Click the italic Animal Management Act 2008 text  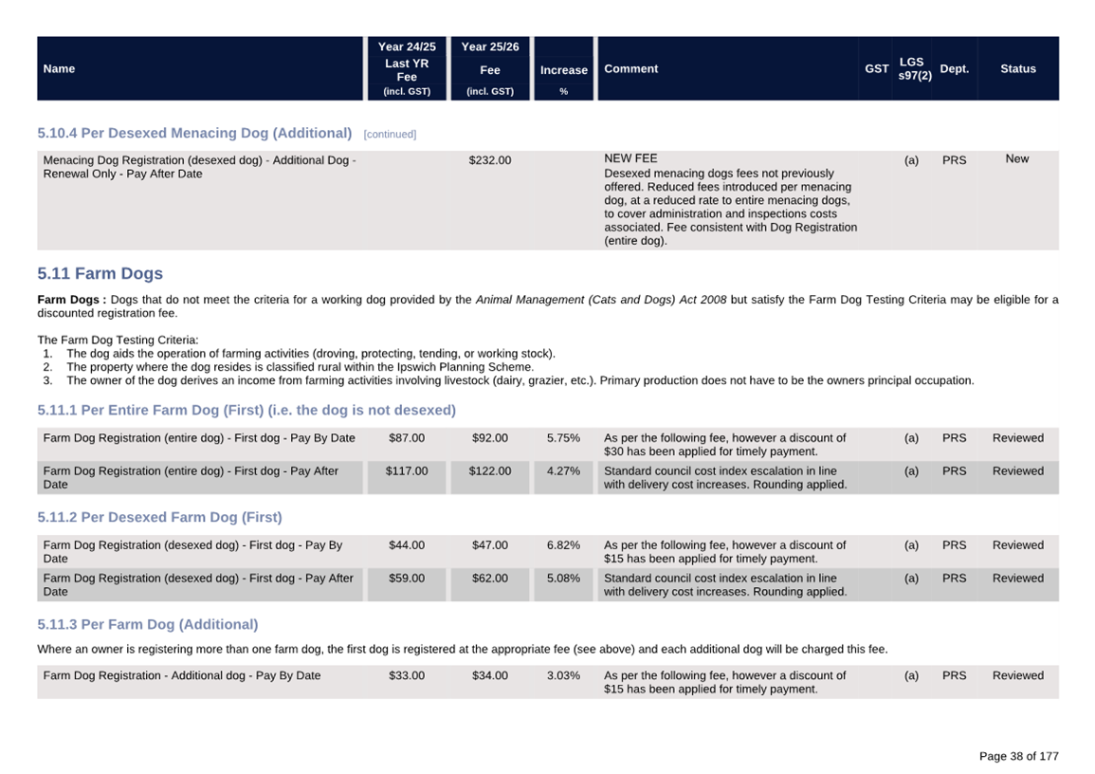600,300
